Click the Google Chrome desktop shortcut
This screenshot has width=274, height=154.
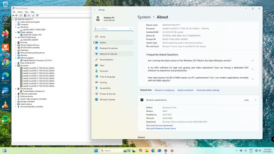point(5,64)
